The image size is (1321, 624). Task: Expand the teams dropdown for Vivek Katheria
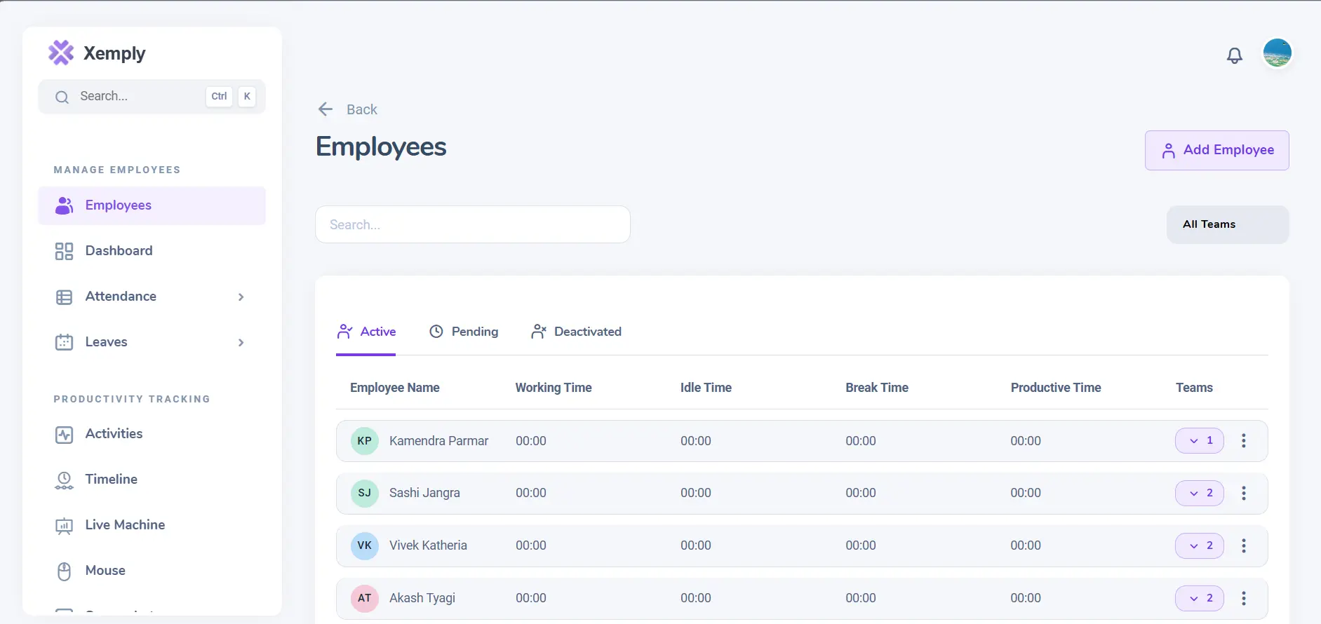(x=1200, y=546)
